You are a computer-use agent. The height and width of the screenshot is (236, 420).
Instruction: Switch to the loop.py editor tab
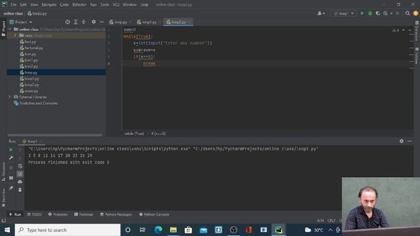(x=119, y=22)
